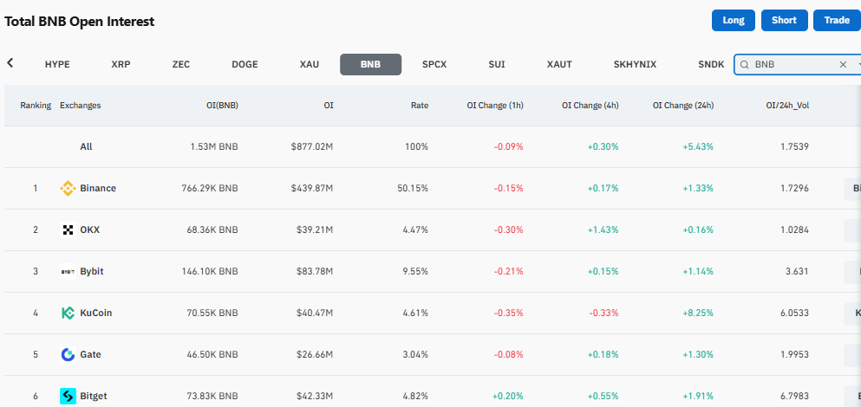Clear the BNB search with the X icon
The height and width of the screenshot is (407, 861).
pyautogui.click(x=843, y=65)
